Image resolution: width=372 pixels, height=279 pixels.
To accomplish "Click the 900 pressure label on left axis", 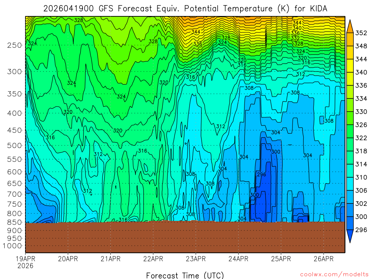I will pos(15,230).
